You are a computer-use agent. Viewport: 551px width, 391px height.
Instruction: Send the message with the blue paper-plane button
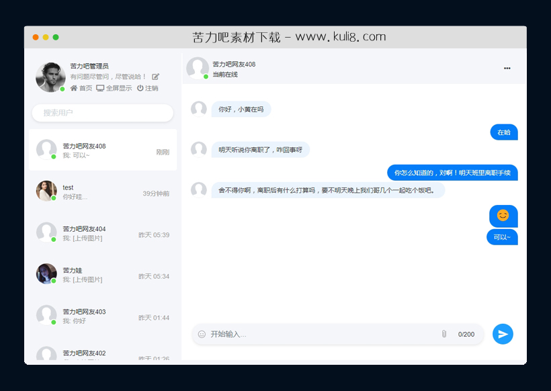[503, 334]
